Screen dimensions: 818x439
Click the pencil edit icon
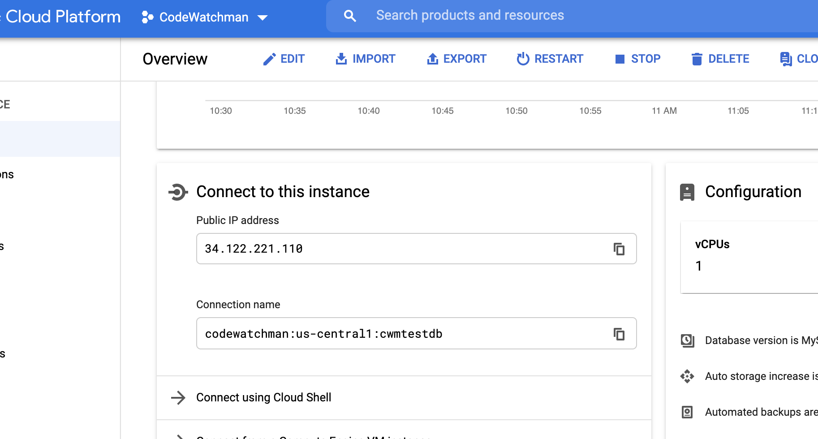pyautogui.click(x=269, y=59)
